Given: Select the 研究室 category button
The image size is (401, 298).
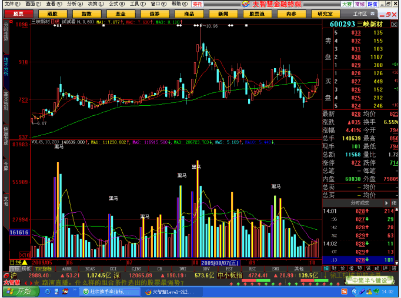Looking at the screenshot, I should point(326,14).
